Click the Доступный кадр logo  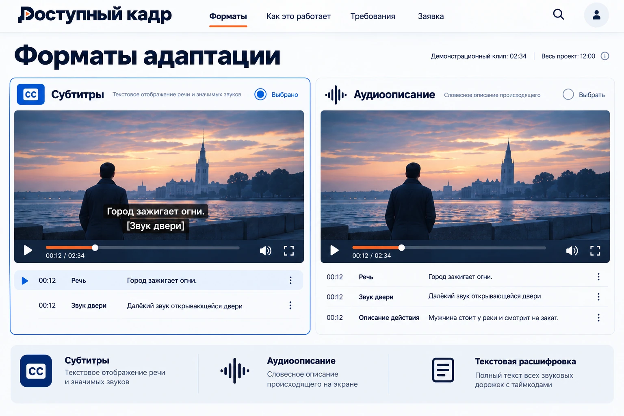coord(95,15)
